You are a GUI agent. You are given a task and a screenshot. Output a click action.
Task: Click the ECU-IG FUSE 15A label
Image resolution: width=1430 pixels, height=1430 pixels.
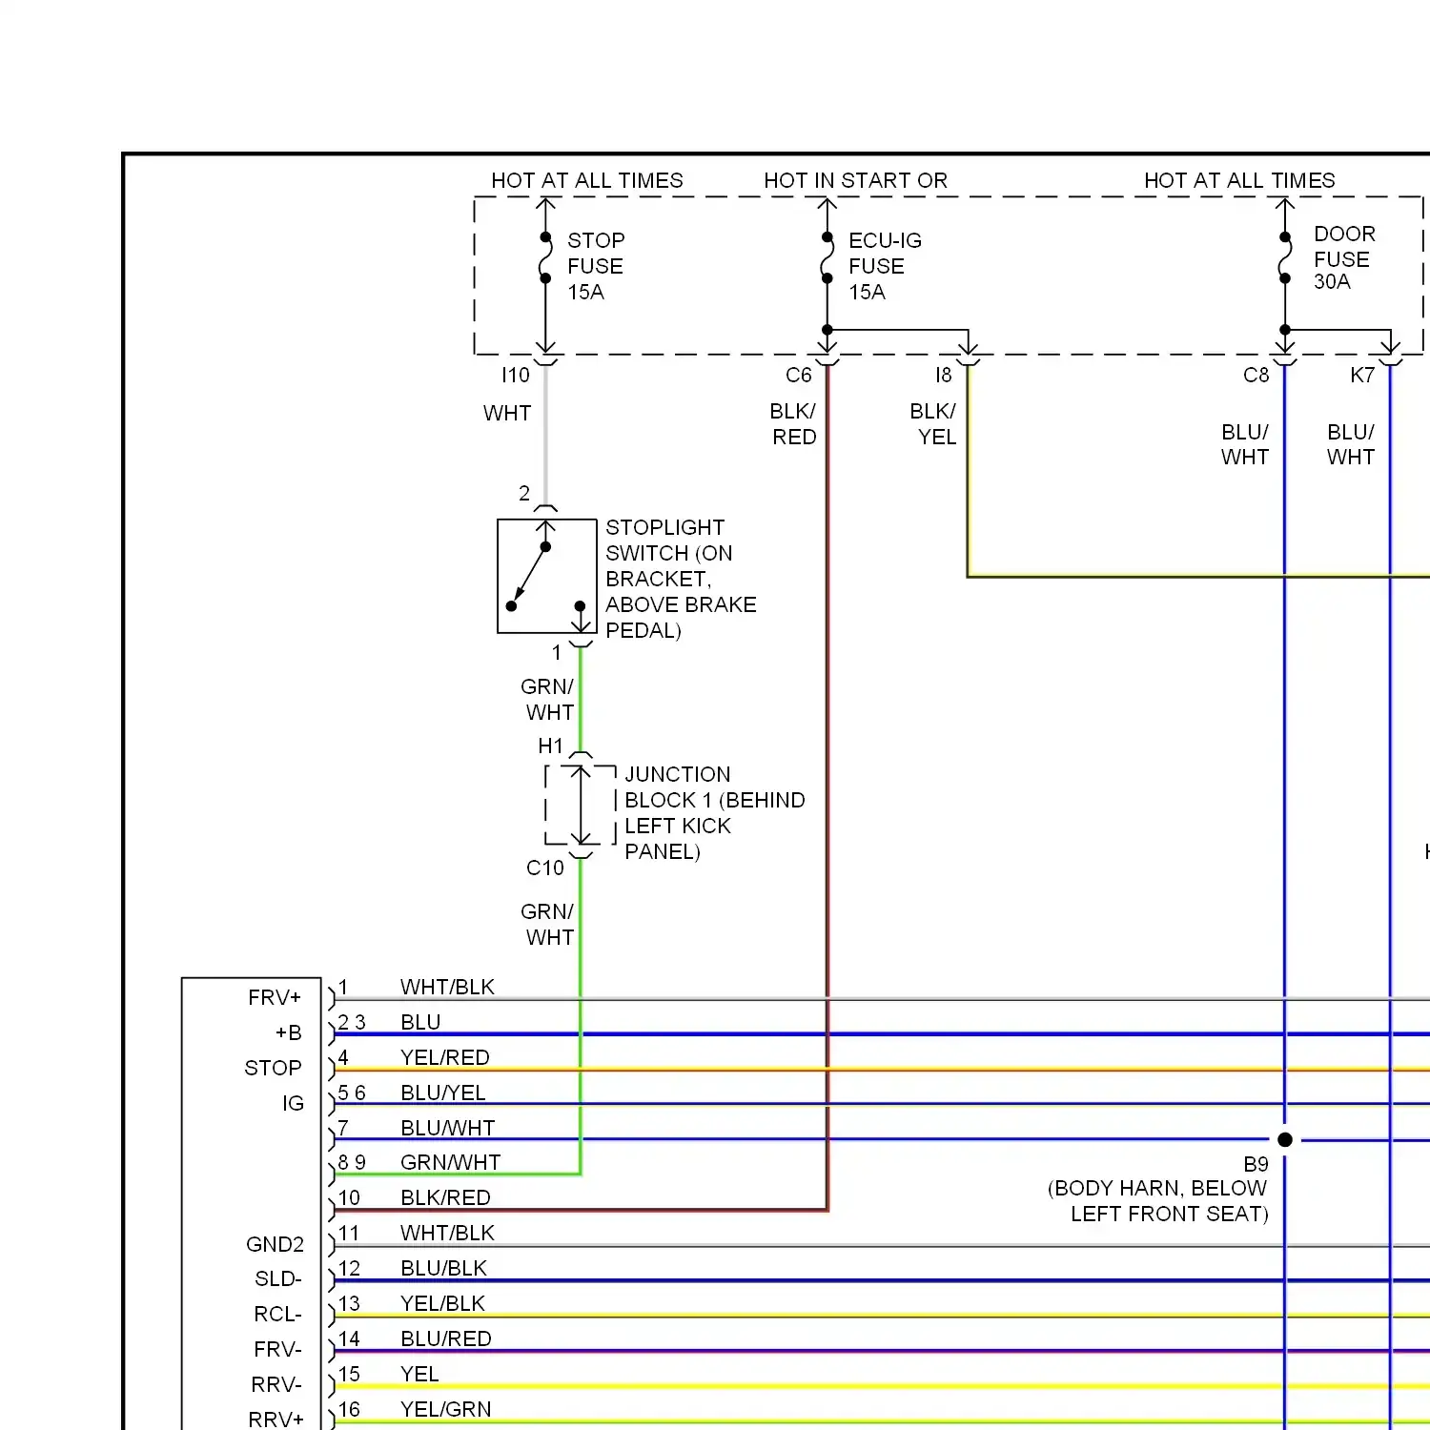pos(885,266)
